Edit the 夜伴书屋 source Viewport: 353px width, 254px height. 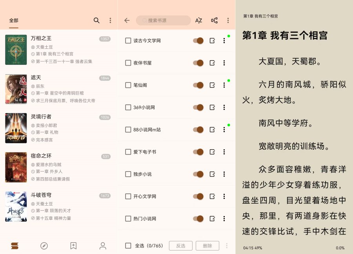[212, 63]
